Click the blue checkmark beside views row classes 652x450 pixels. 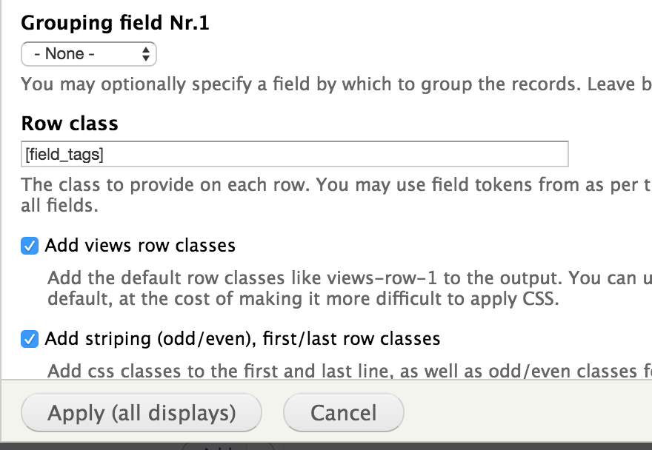[29, 245]
